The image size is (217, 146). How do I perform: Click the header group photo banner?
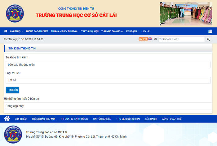(x=186, y=14)
